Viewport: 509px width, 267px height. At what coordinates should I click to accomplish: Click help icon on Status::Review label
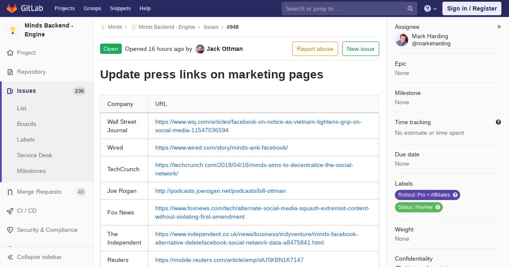(438, 207)
